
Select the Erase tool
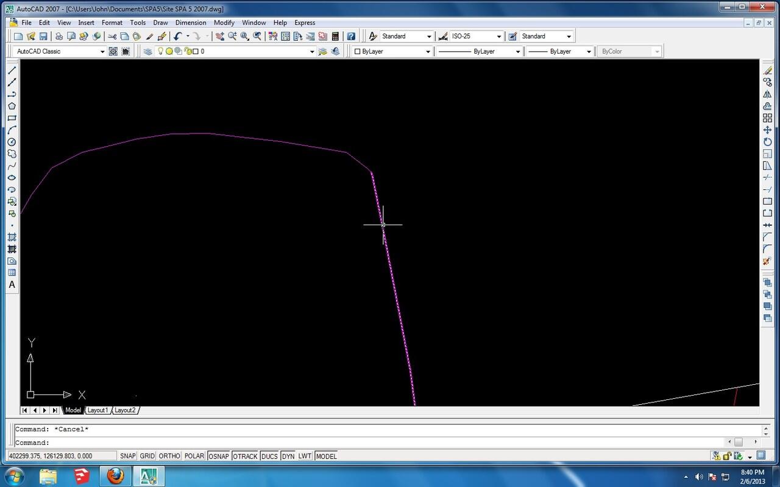[x=768, y=71]
